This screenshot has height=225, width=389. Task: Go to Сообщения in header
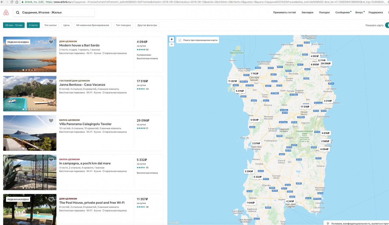[343, 12]
